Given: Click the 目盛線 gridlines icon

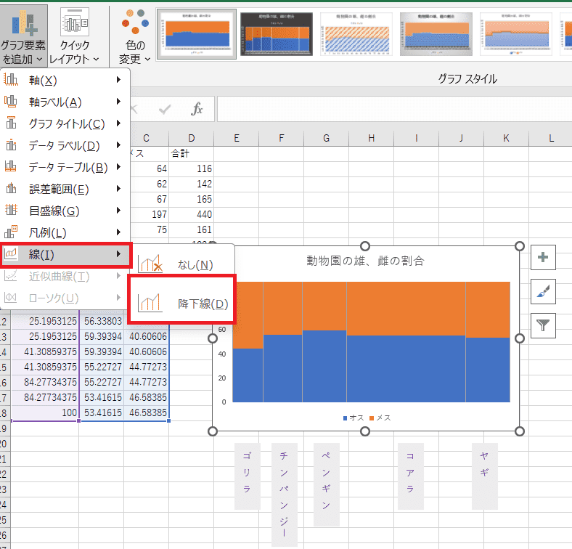Looking at the screenshot, I should click(x=11, y=210).
